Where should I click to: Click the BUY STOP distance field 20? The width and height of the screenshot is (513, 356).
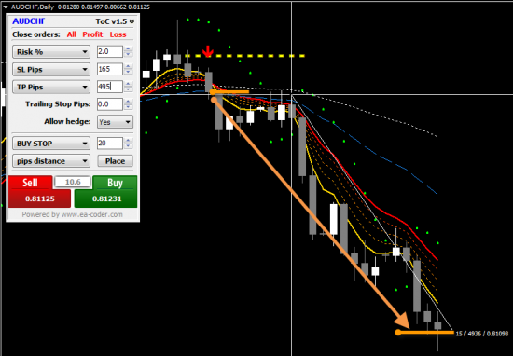click(110, 144)
